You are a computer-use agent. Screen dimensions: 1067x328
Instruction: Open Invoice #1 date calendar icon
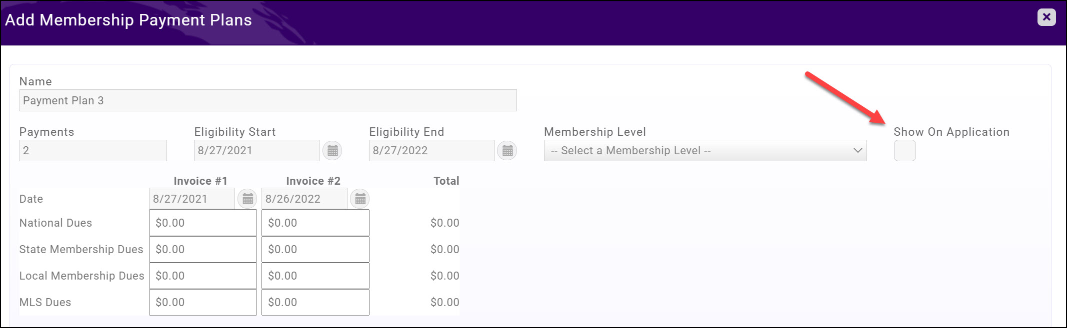[247, 199]
